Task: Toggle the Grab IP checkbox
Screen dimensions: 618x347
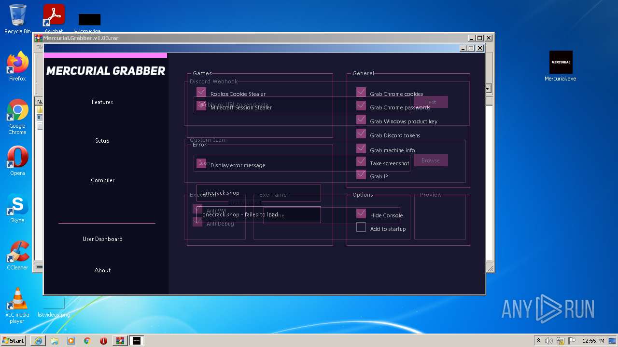Action: 361,174
